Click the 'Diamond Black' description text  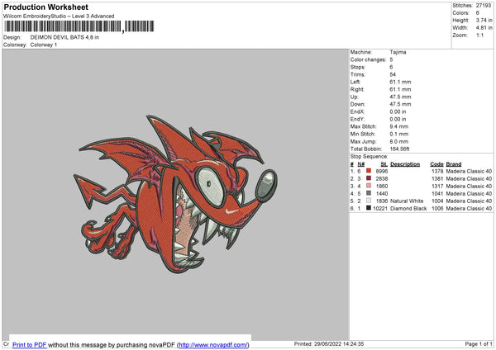click(x=408, y=209)
